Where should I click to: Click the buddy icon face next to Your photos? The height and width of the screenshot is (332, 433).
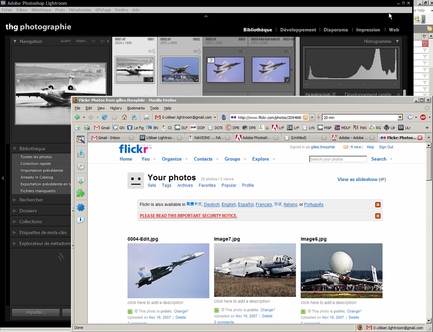135,181
